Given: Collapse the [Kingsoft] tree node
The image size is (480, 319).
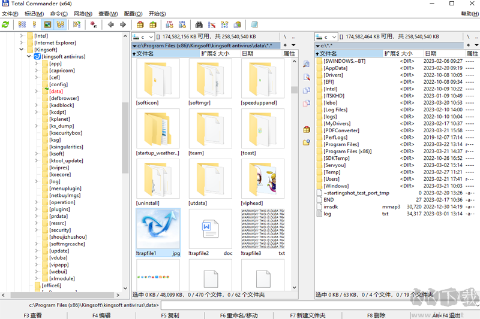Looking at the screenshot, I should coord(22,50).
